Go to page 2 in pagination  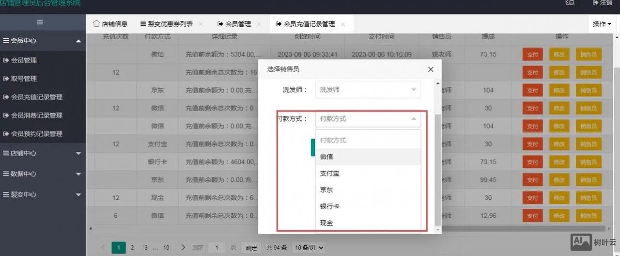tap(132, 247)
